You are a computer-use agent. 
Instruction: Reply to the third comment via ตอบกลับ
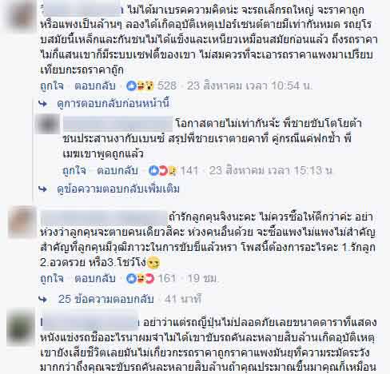95,278
